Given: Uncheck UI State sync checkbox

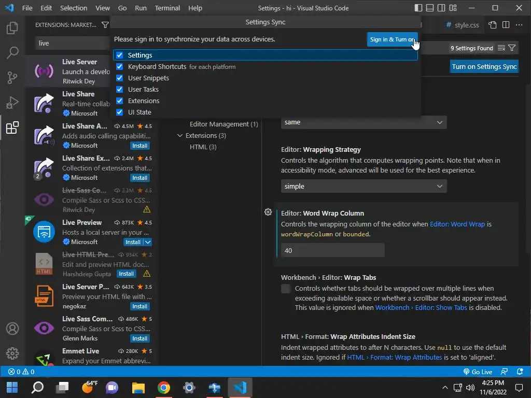Looking at the screenshot, I should click(x=120, y=112).
